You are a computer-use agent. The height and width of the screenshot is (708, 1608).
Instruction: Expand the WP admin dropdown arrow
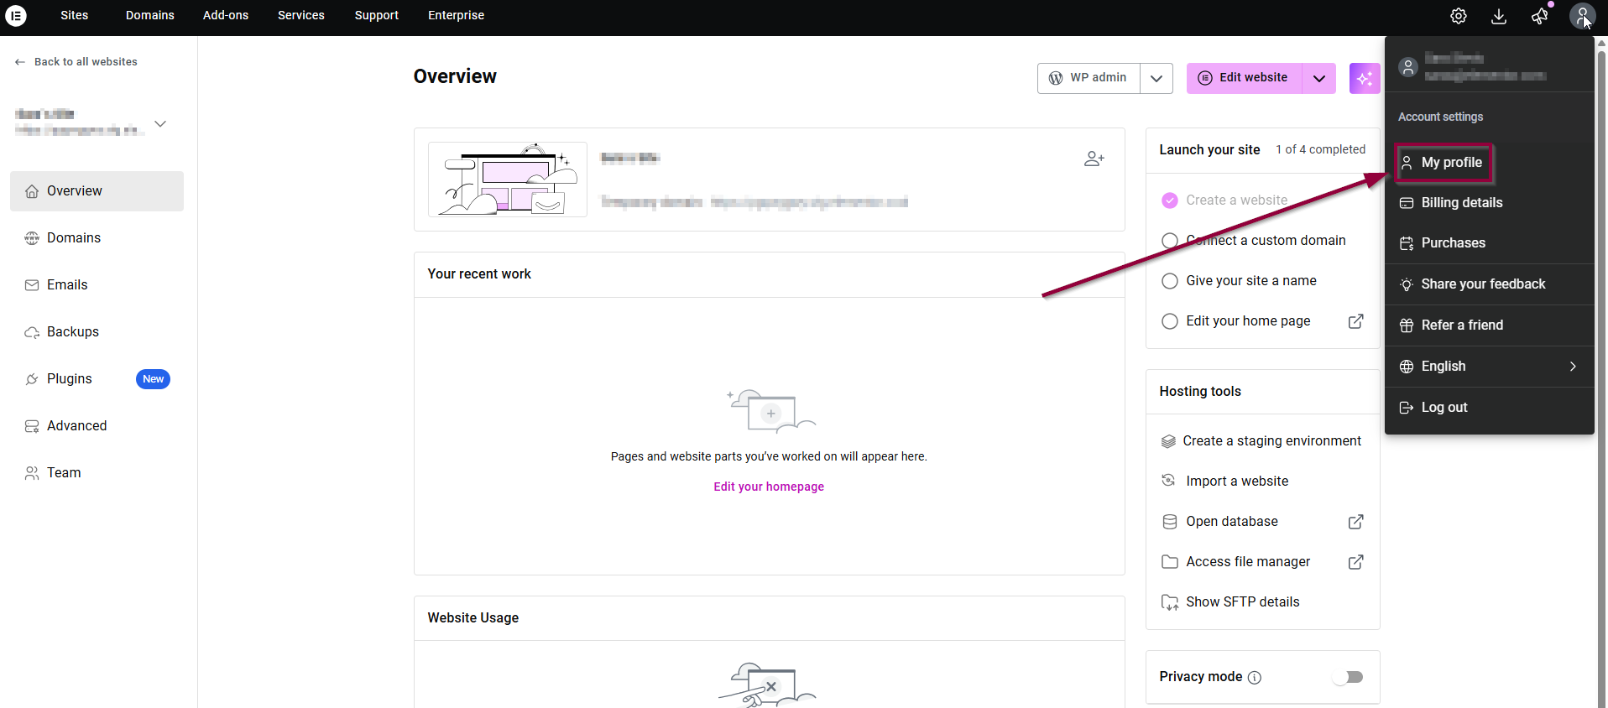pyautogui.click(x=1156, y=78)
